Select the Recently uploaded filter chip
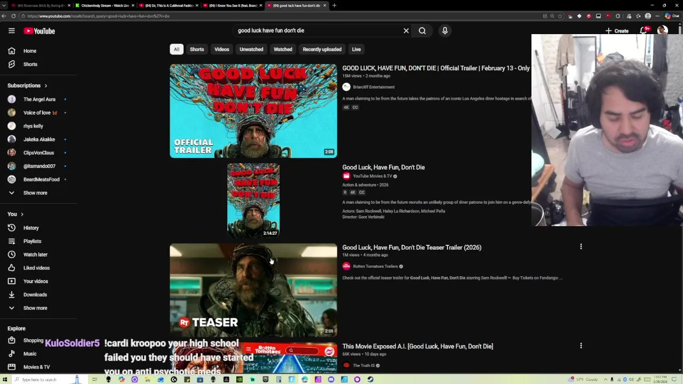 coord(322,49)
